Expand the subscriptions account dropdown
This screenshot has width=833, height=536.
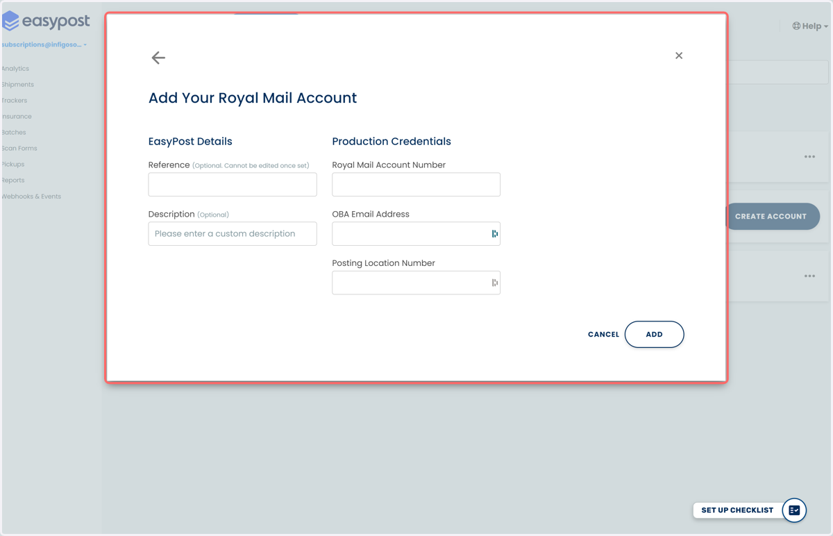(x=44, y=44)
